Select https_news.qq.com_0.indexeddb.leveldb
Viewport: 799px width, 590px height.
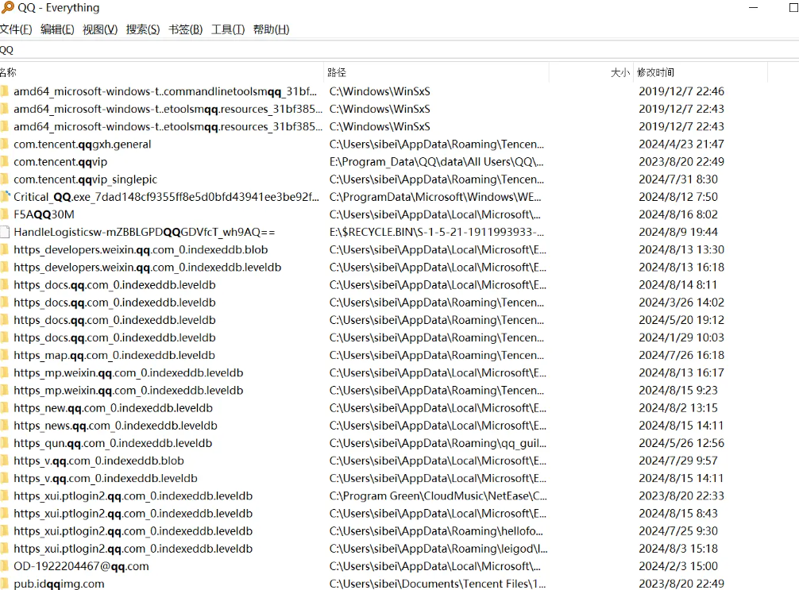click(116, 426)
